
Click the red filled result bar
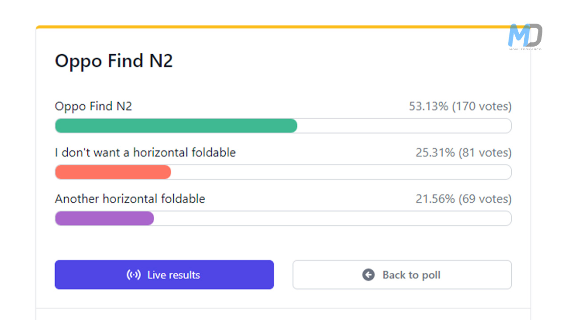click(113, 172)
